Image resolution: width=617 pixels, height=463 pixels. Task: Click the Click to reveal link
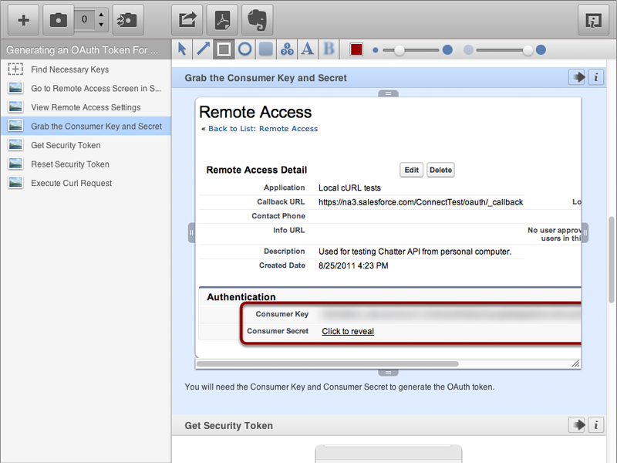tap(348, 331)
